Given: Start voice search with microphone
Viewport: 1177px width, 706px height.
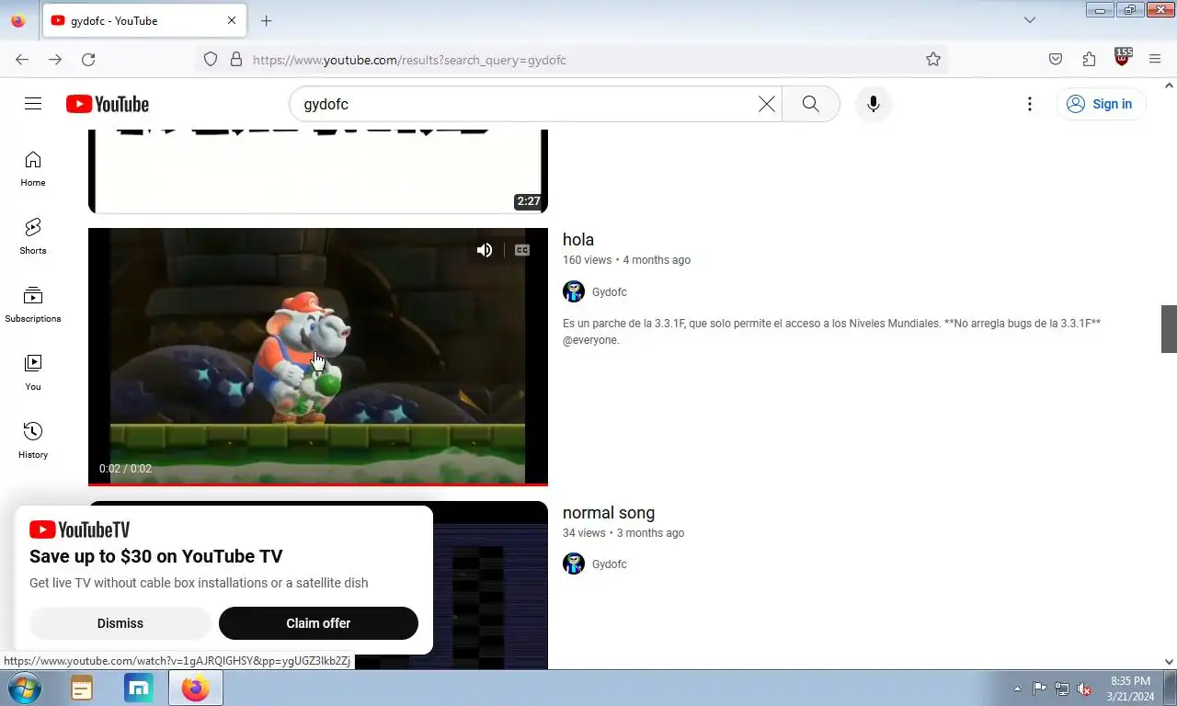Looking at the screenshot, I should click(x=874, y=104).
